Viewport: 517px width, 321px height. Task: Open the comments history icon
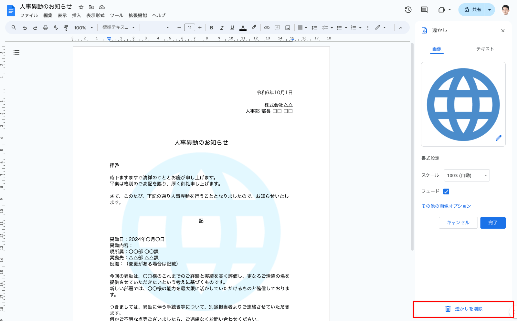click(424, 10)
